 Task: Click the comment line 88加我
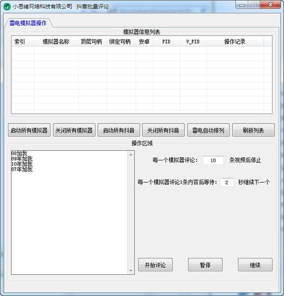click(x=19, y=153)
